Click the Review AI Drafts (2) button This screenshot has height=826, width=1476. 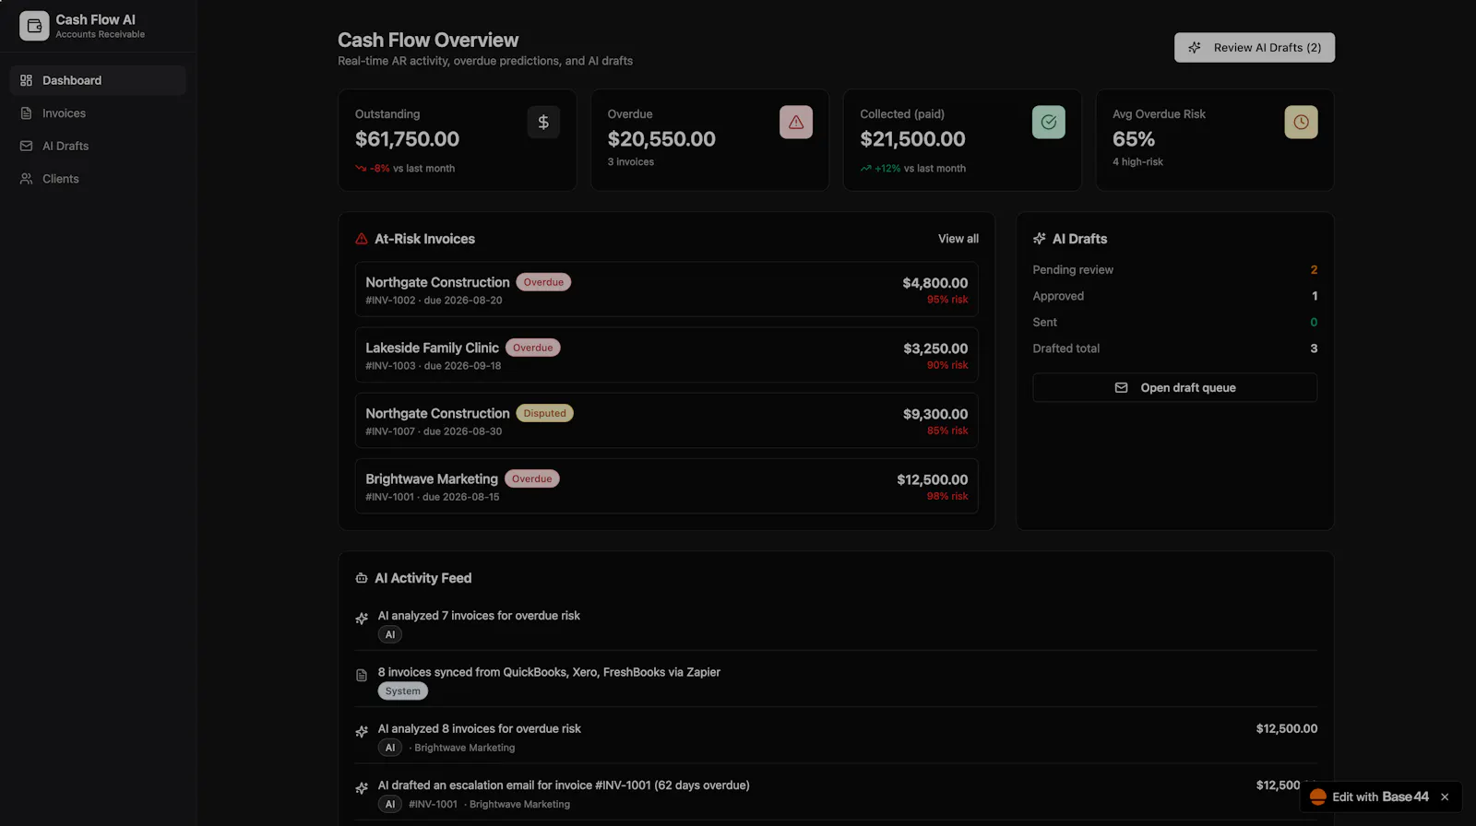(x=1254, y=48)
